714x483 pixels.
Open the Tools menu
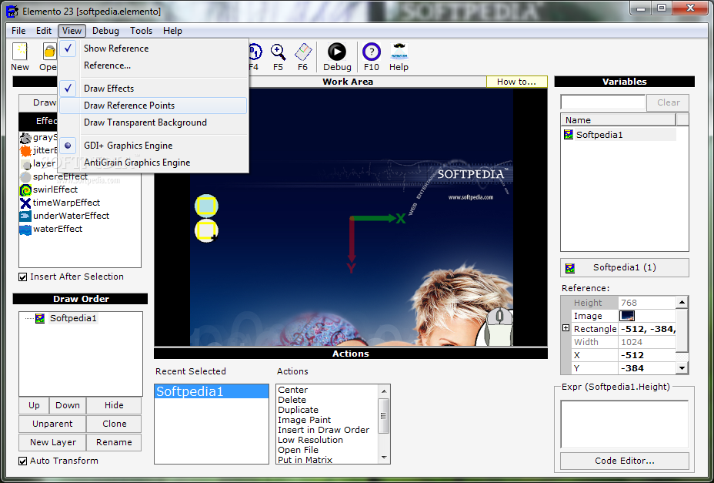[x=141, y=31]
